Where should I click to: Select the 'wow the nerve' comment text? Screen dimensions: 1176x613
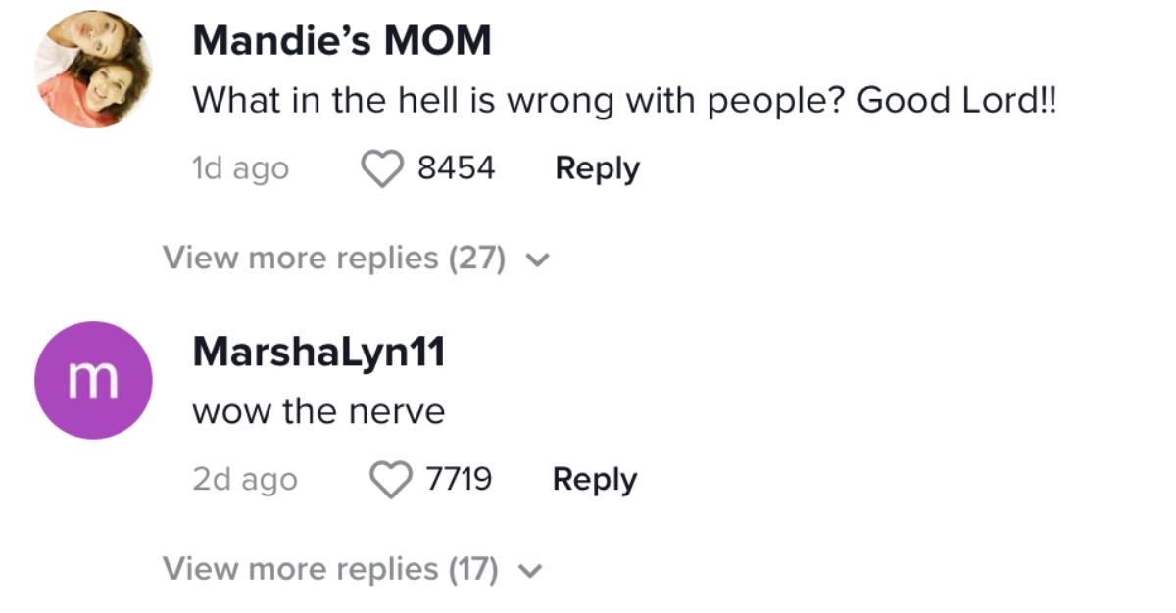(x=318, y=411)
